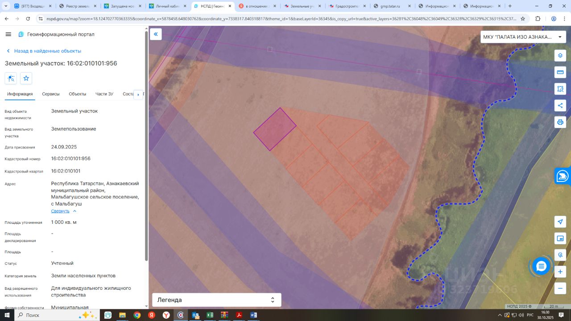Click the browser address bar
The height and width of the screenshot is (321, 571).
281,19
